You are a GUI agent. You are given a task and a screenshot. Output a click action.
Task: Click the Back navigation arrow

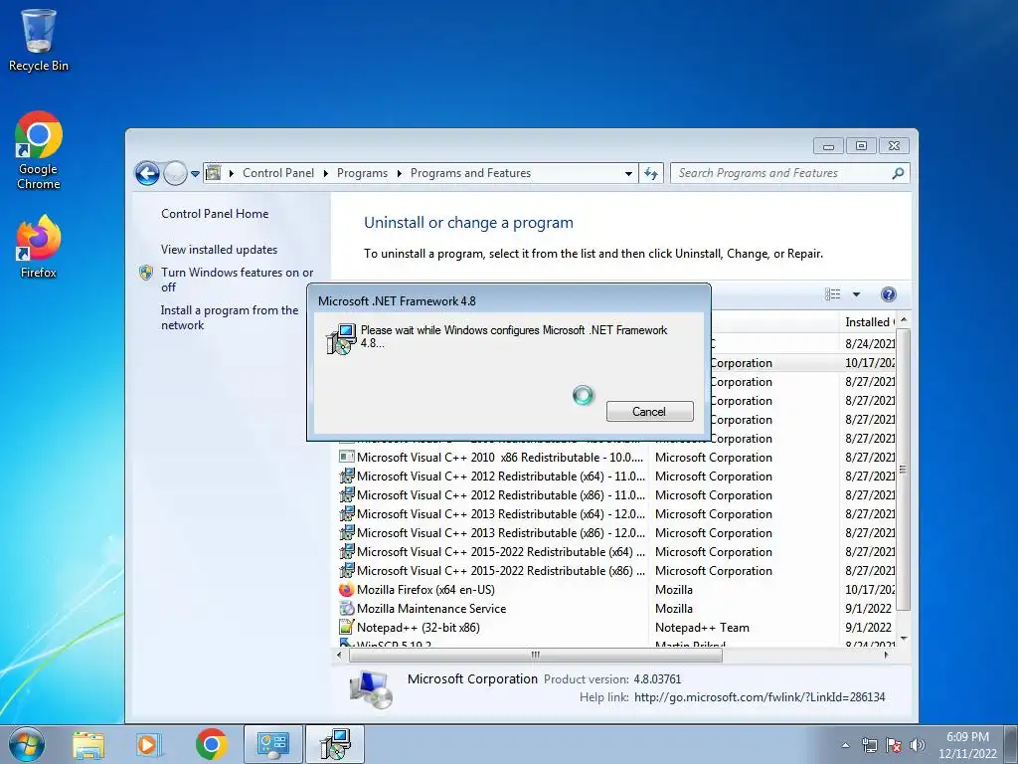[147, 173]
